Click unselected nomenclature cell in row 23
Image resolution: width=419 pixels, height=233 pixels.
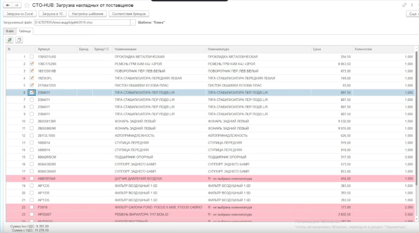[258, 214]
